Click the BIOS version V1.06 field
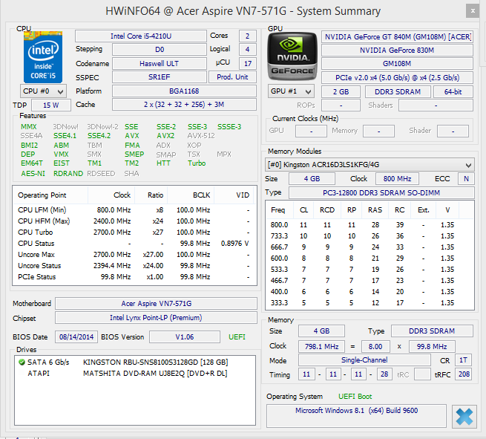This screenshot has width=486, height=439. click(185, 337)
